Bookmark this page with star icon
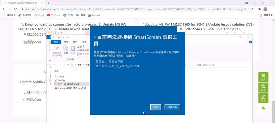This screenshot has height=123, width=275. (252, 9)
